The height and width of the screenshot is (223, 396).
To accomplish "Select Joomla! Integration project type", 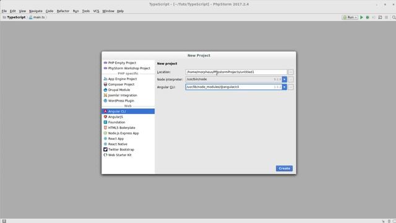I will coord(128,95).
